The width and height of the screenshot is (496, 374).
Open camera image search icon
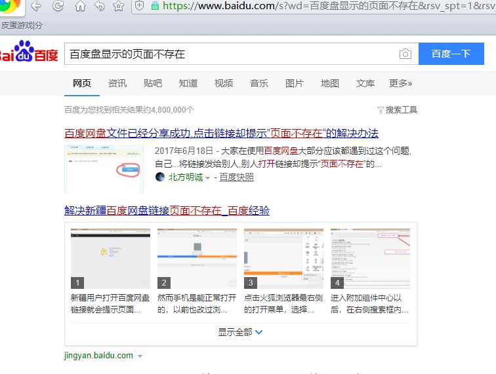click(x=405, y=54)
